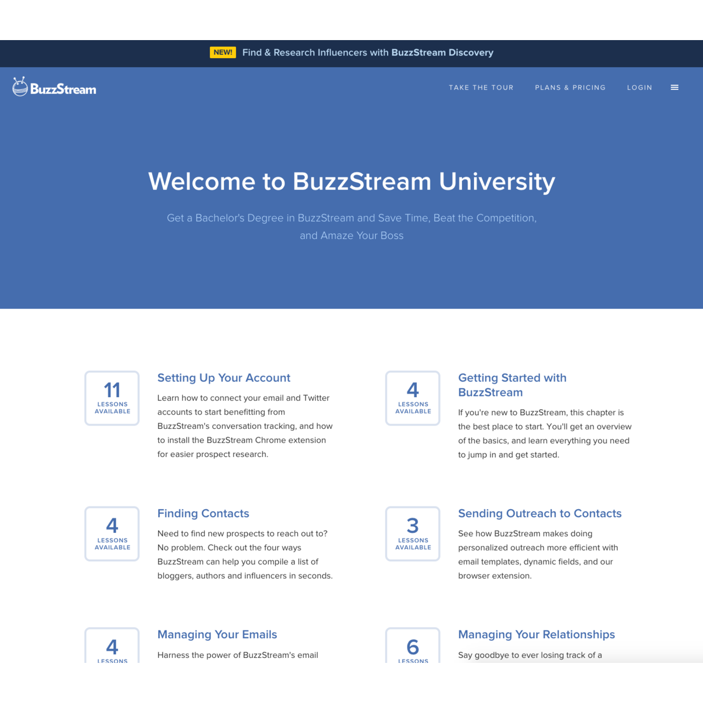The image size is (703, 703).
Task: Open Getting Started with BuzzStream chapter
Action: [x=512, y=385]
